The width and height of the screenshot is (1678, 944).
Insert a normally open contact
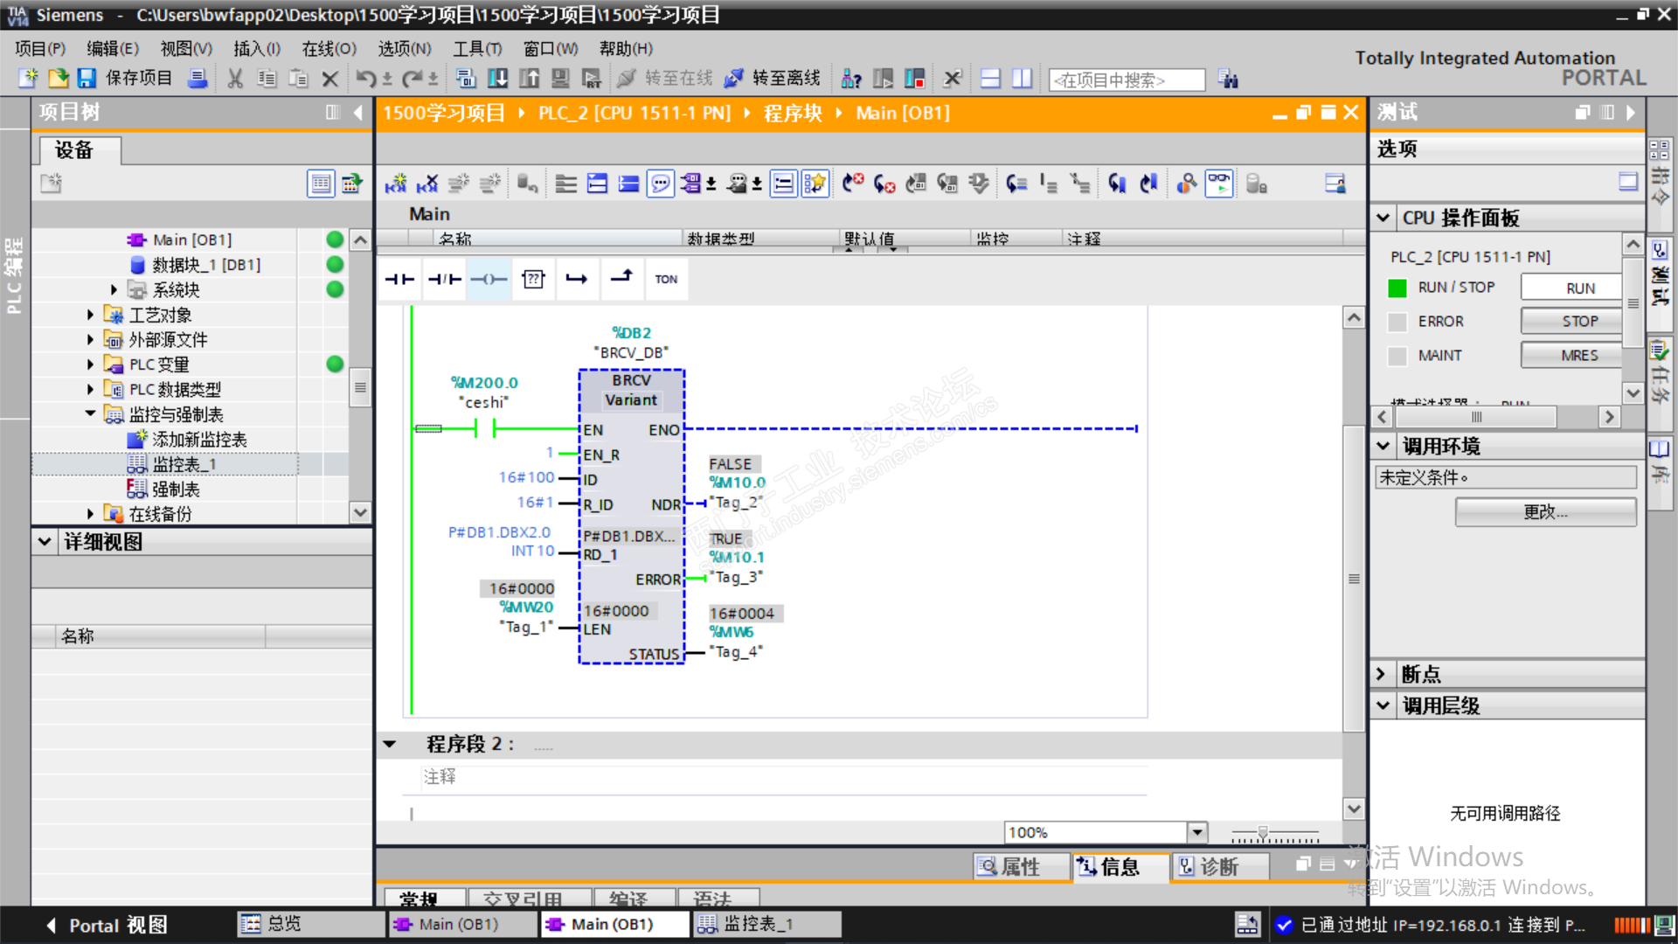(x=399, y=280)
